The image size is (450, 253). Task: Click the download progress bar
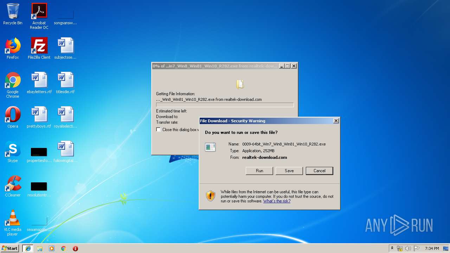click(x=225, y=105)
